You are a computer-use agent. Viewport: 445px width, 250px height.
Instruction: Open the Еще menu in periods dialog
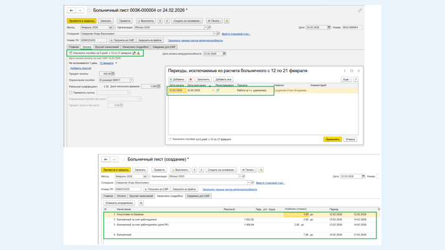[x=346, y=79]
